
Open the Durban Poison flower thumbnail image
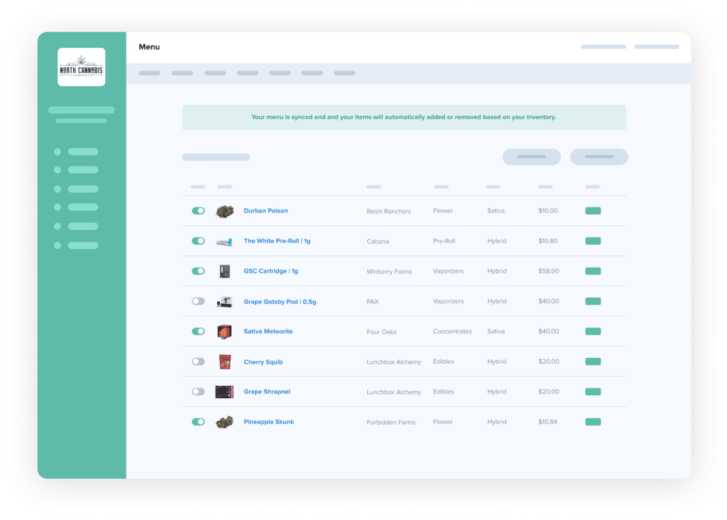(x=225, y=211)
